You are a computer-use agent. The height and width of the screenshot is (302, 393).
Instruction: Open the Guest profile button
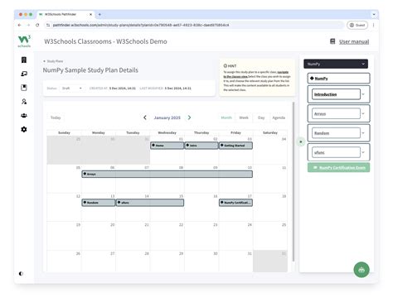pyautogui.click(x=357, y=25)
